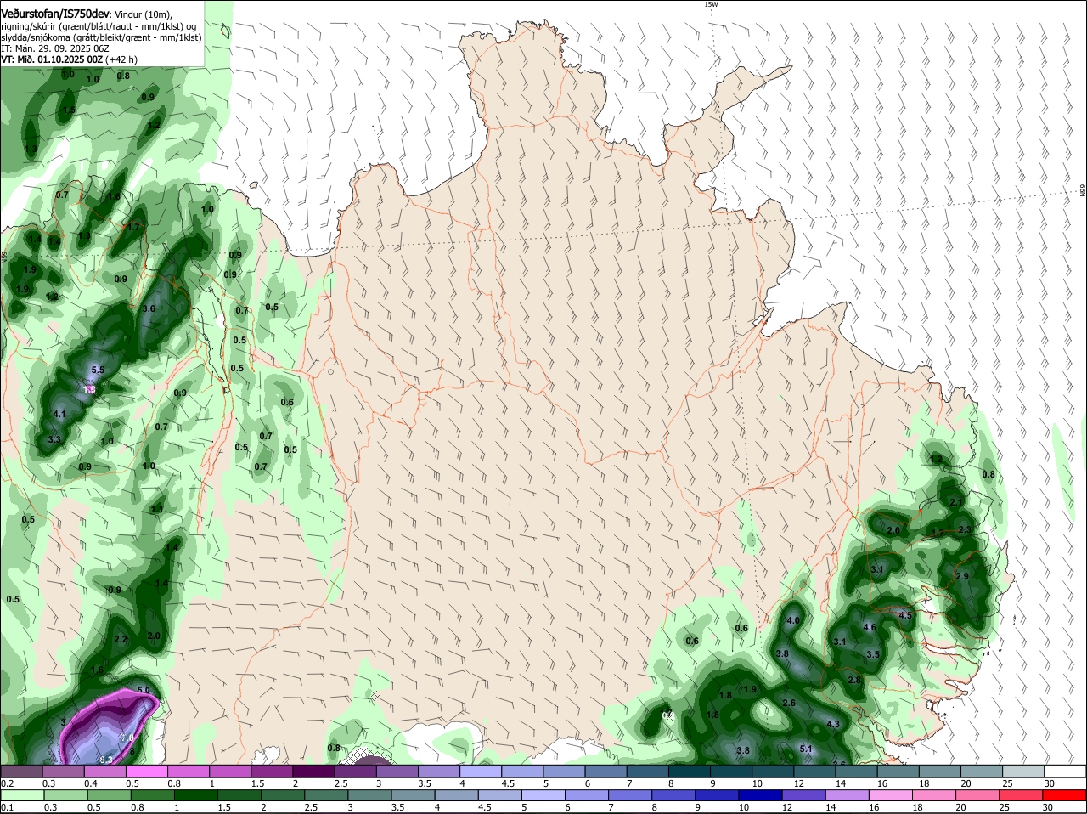
Task: Click the 3.3 precipitation value on the map
Action: (x=54, y=439)
